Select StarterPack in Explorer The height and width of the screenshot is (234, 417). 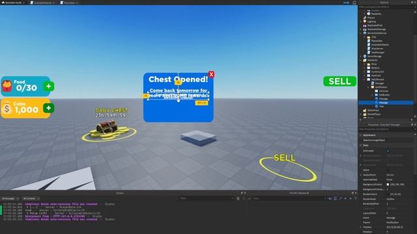[371, 110]
